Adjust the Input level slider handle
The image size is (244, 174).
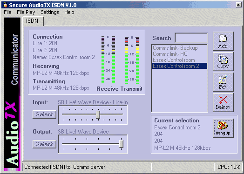click(98, 114)
